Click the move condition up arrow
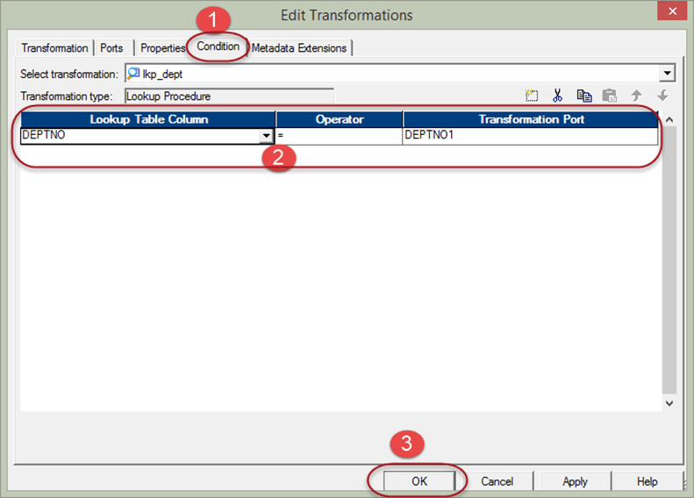Screen dimensions: 694x498 point(637,96)
